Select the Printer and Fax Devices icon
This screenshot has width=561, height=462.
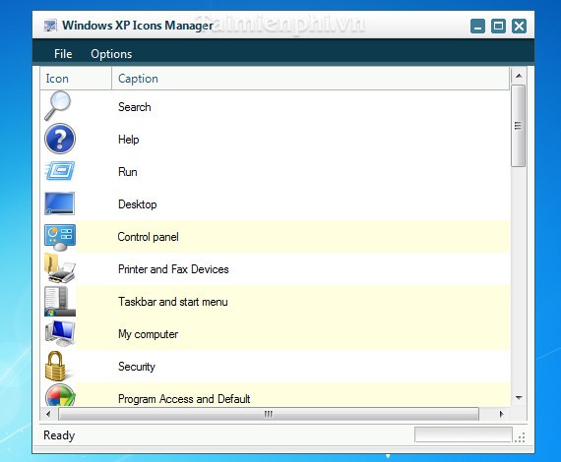[60, 268]
